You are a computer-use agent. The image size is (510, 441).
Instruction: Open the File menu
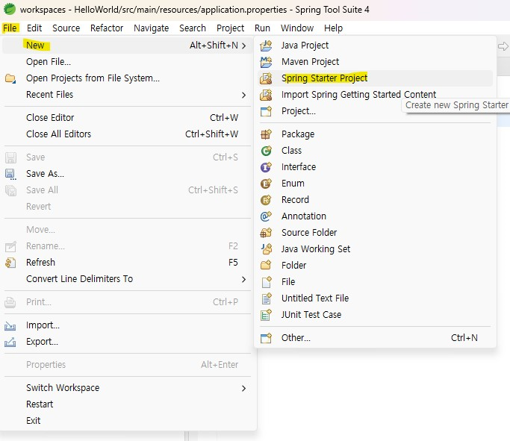point(10,28)
